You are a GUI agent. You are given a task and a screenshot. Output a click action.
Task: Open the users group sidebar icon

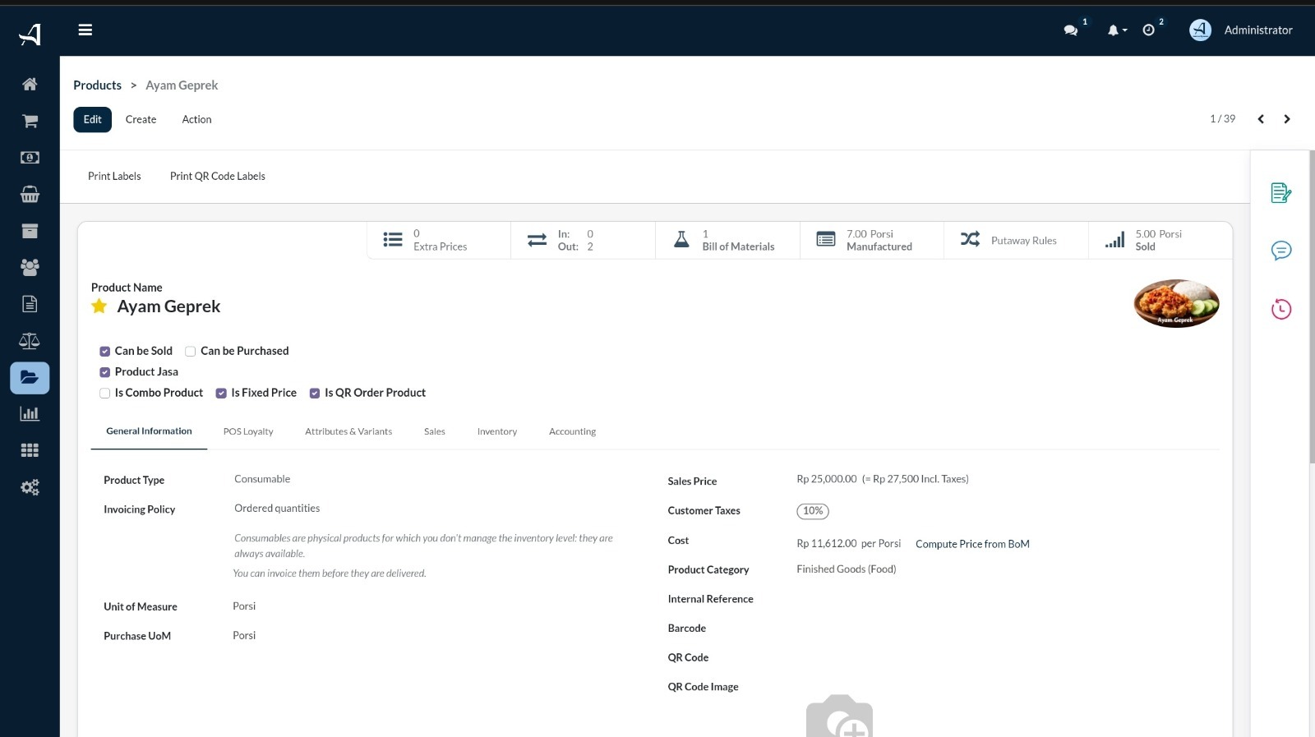point(30,267)
